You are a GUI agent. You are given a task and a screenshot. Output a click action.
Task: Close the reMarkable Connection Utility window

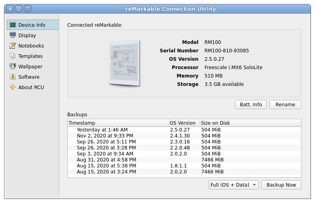click(10, 9)
